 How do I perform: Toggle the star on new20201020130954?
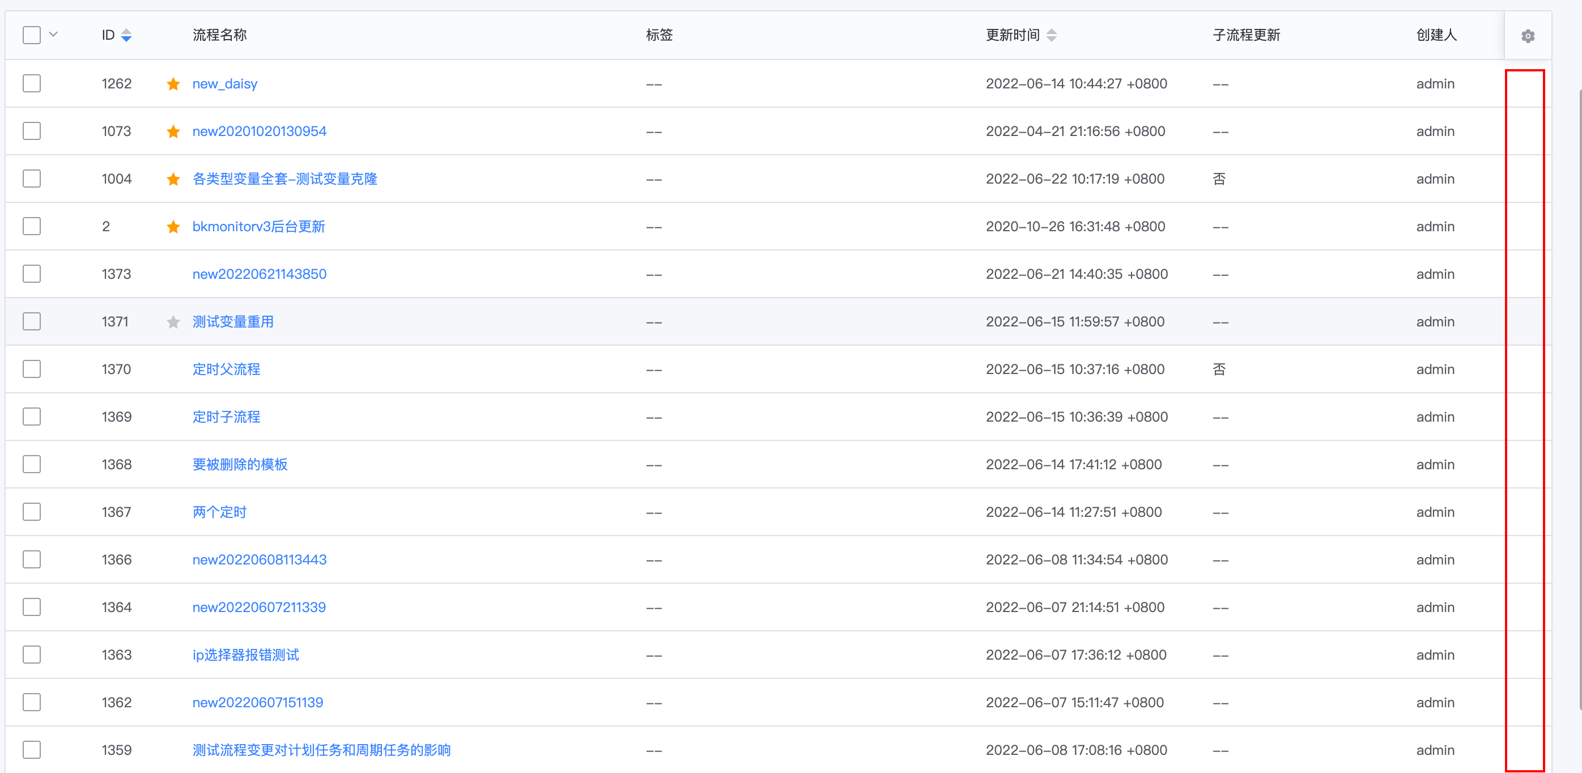coord(173,131)
